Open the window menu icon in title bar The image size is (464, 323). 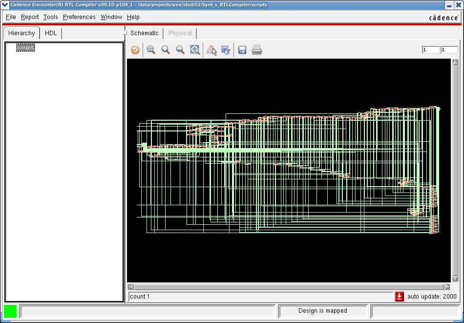[x=5, y=5]
